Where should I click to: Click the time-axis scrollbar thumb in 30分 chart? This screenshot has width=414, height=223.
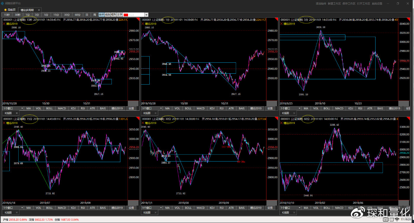(x=272, y=203)
